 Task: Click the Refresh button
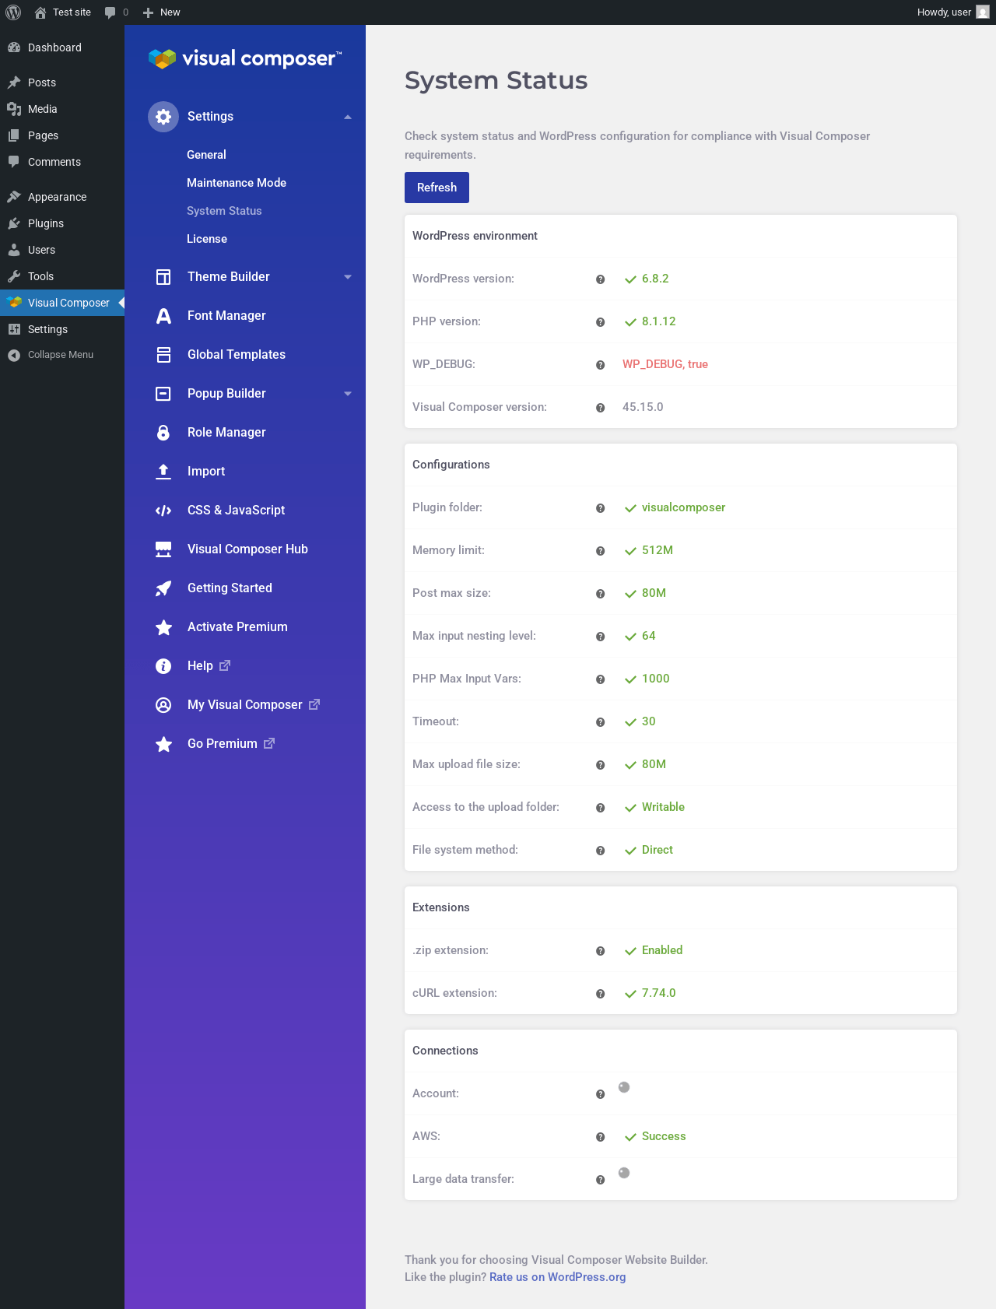(437, 188)
